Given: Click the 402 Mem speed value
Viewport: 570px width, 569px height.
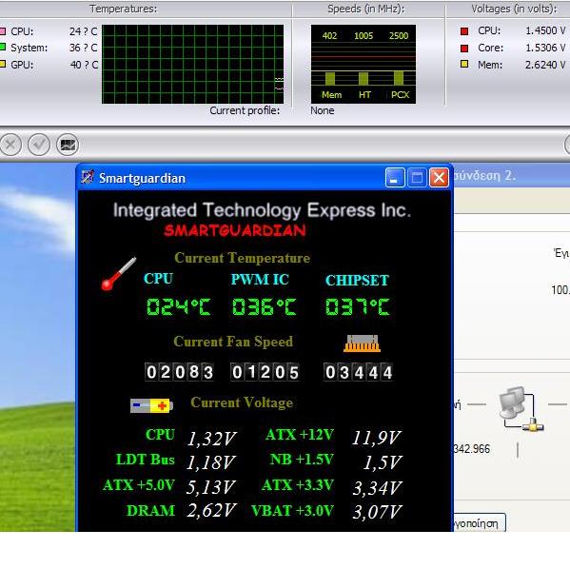Looking at the screenshot, I should pos(329,35).
